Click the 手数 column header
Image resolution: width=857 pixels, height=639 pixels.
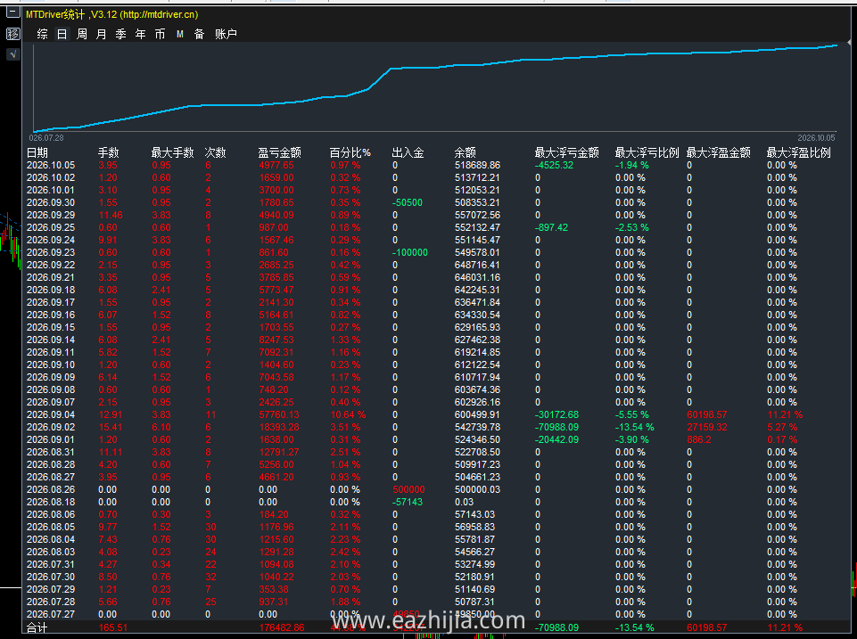pyautogui.click(x=109, y=153)
